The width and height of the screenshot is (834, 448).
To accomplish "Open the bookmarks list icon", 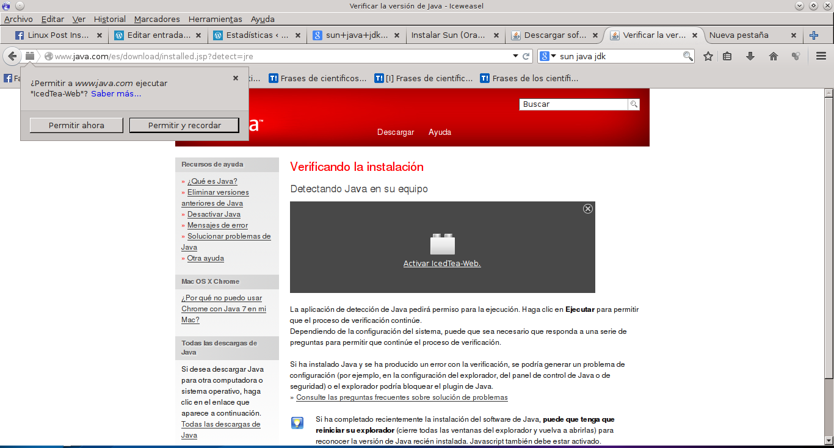I will pos(727,56).
